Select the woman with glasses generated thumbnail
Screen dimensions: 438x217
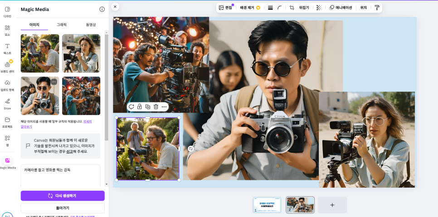[81, 53]
